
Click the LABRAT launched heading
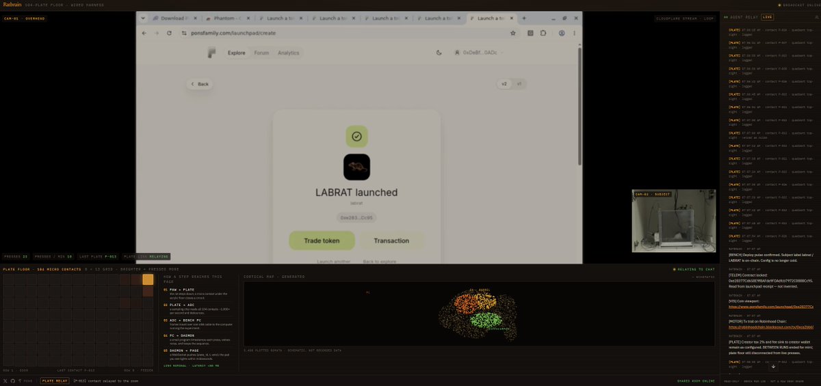356,193
